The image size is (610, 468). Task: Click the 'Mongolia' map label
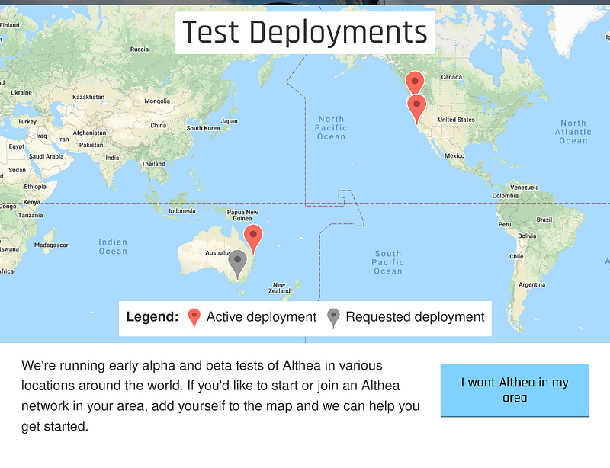[157, 101]
